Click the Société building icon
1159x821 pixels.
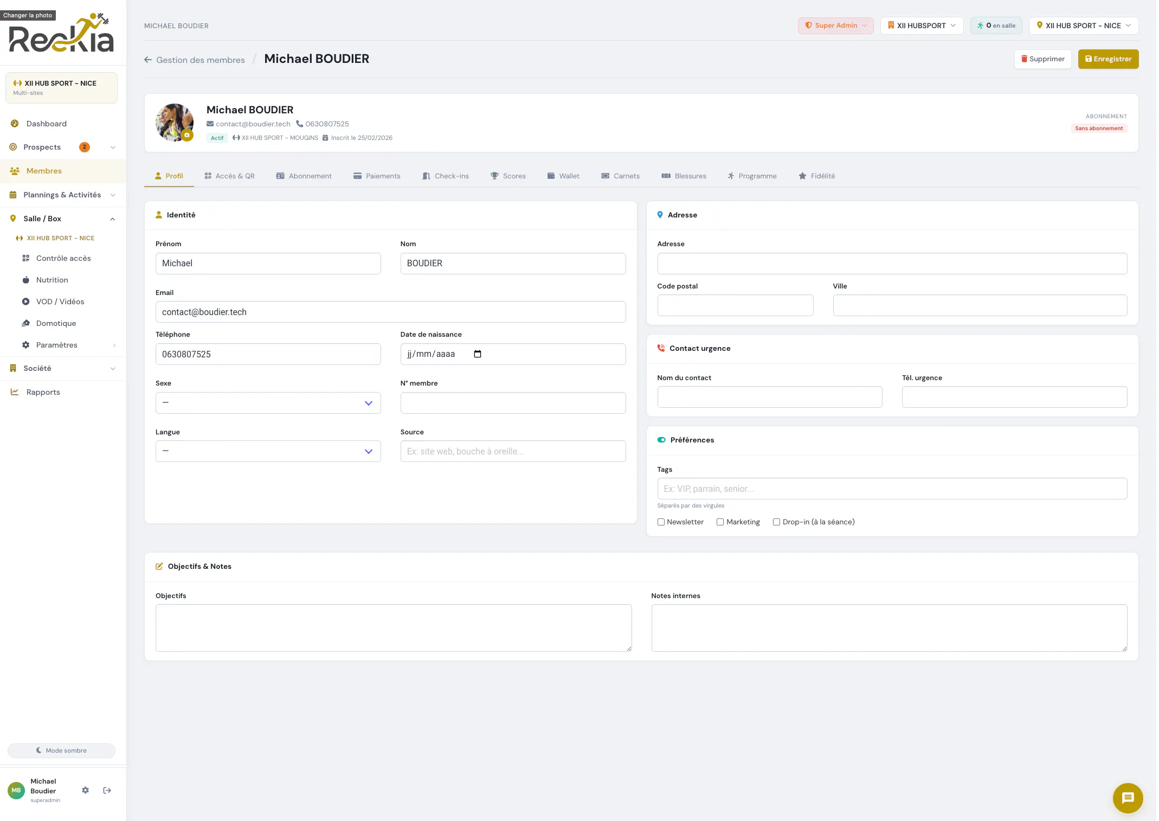click(13, 368)
